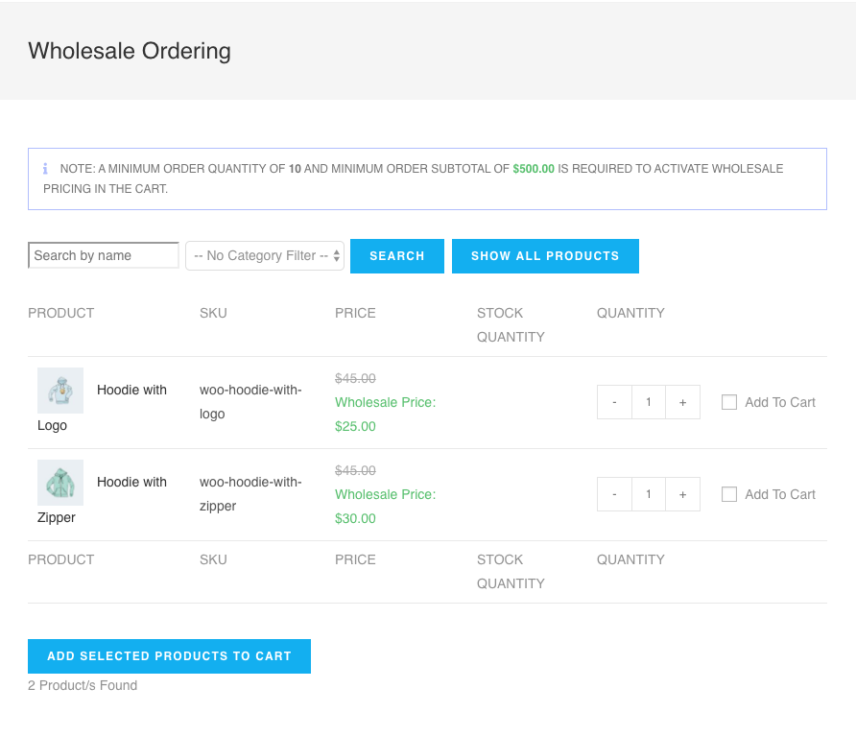856x736 pixels.
Task: Increase quantity for Hoodie with Logo
Action: point(682,402)
